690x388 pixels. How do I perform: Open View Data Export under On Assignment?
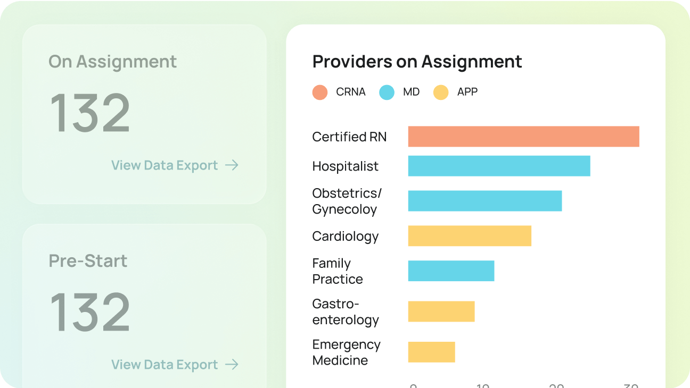point(165,165)
